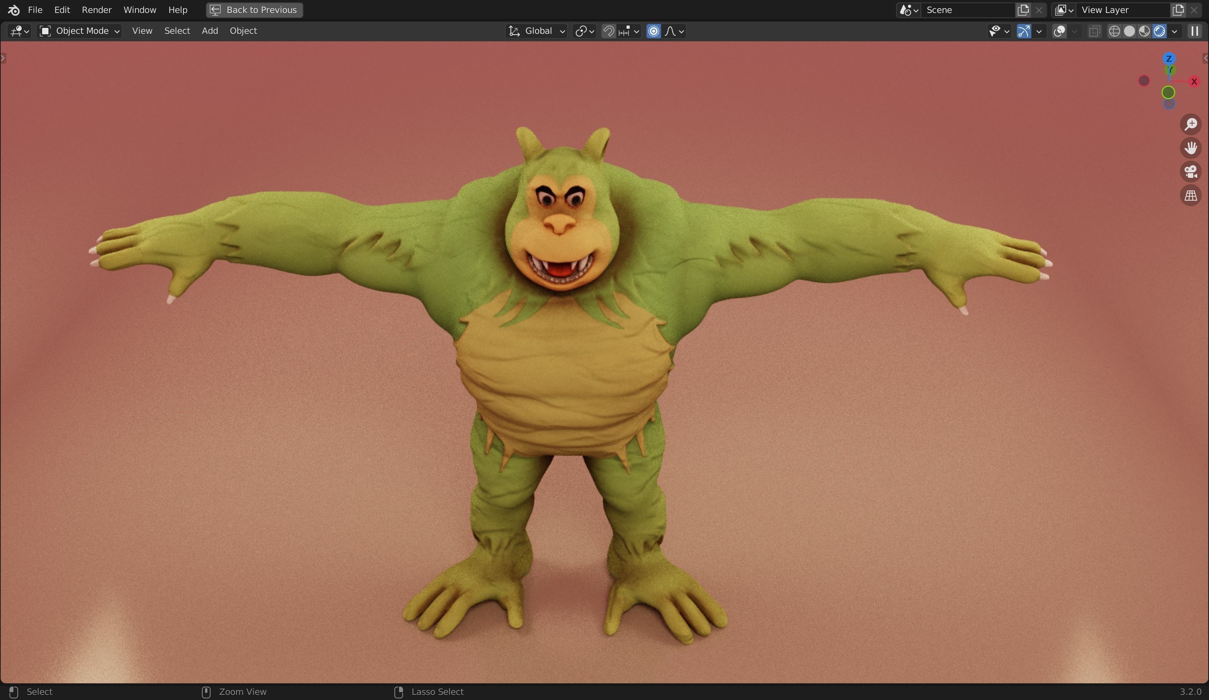Screen dimensions: 1209x700
Task: Toggle viewport overlays
Action: tap(1059, 31)
